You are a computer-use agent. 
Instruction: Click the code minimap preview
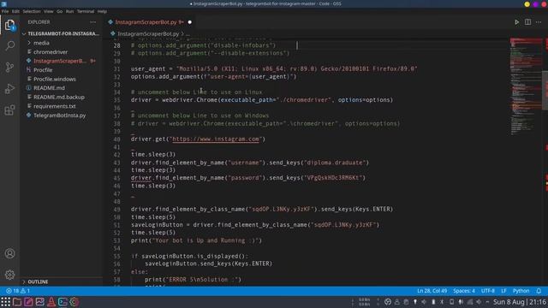point(525,86)
